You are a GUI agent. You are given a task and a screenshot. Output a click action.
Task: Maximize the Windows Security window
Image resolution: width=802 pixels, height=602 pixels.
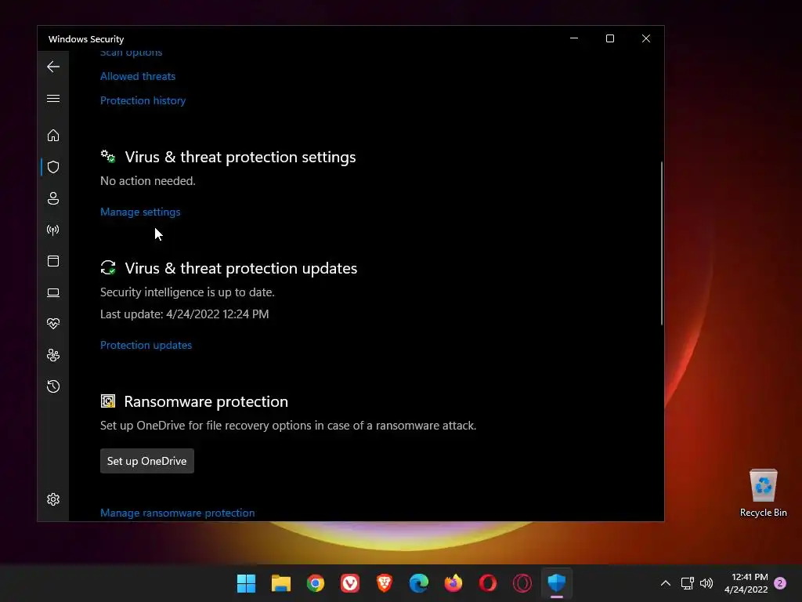609,38
